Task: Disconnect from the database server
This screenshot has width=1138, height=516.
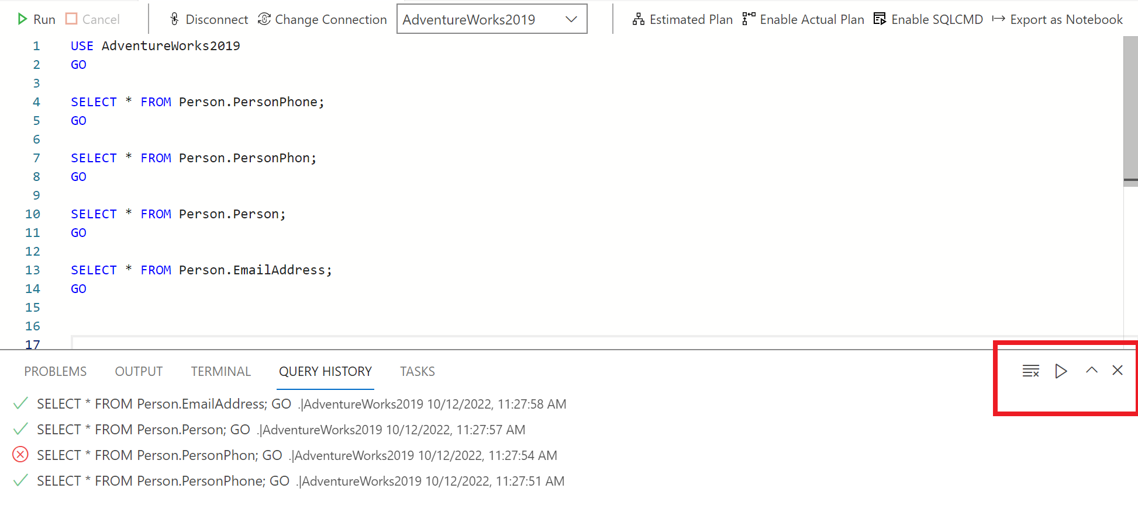Action: point(209,19)
